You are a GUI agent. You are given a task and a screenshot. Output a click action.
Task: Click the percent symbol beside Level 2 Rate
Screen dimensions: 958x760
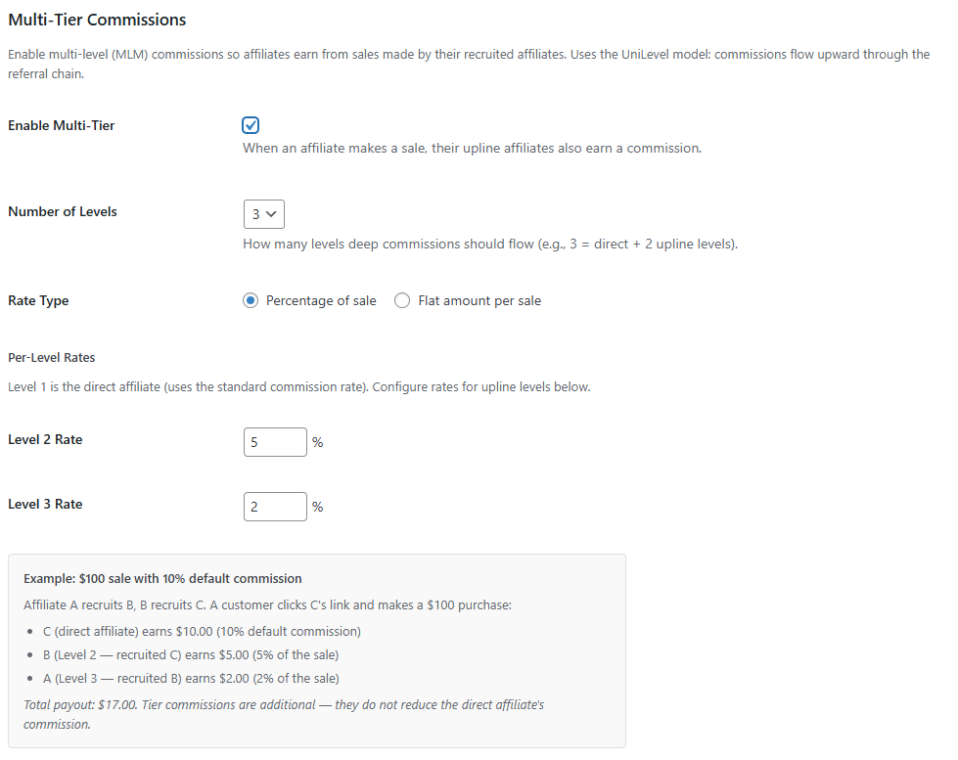tap(316, 442)
